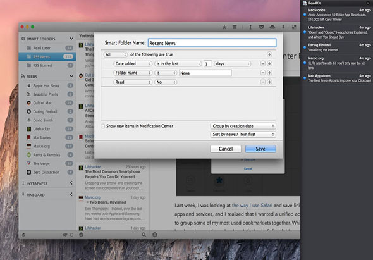Click the Pinboard pin icon in toolbar

[283, 27]
